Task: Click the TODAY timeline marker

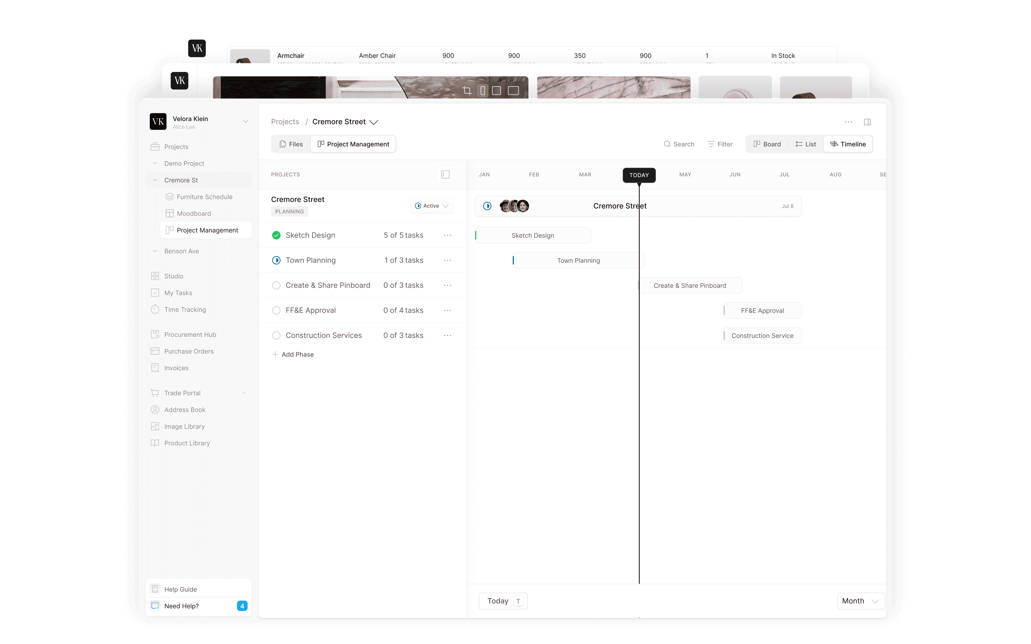Action: coord(639,175)
